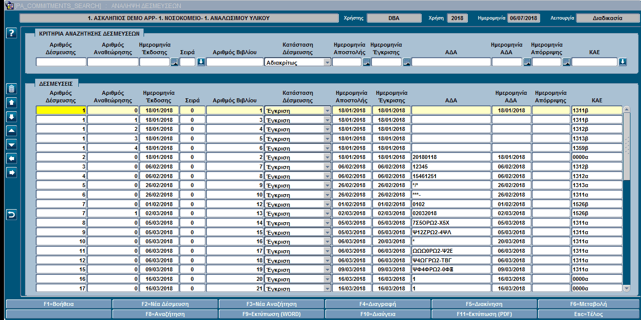Click the lookup arrow icon next to ΚΑΕ field
The width and height of the screenshot is (641, 320).
click(622, 62)
